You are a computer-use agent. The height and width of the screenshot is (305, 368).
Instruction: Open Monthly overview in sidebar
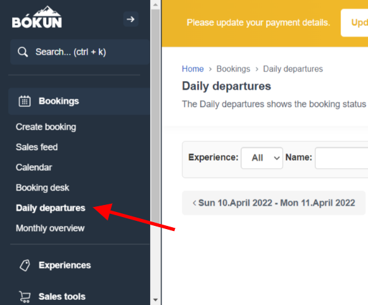tap(50, 228)
